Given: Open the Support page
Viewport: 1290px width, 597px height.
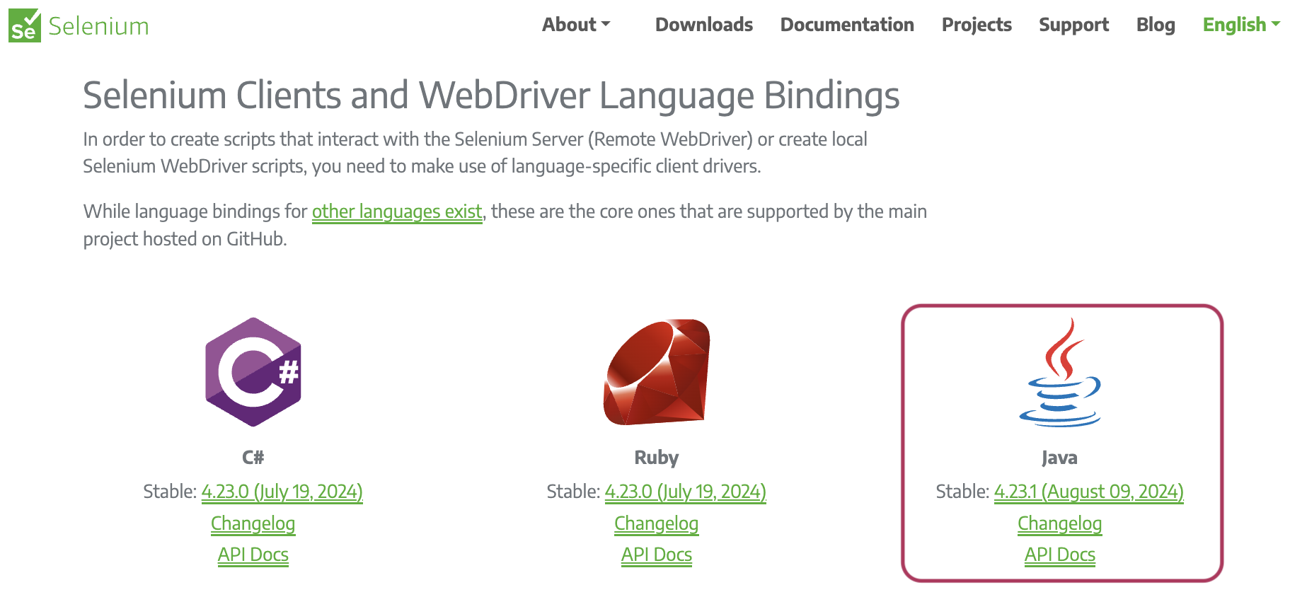Looking at the screenshot, I should tap(1073, 25).
